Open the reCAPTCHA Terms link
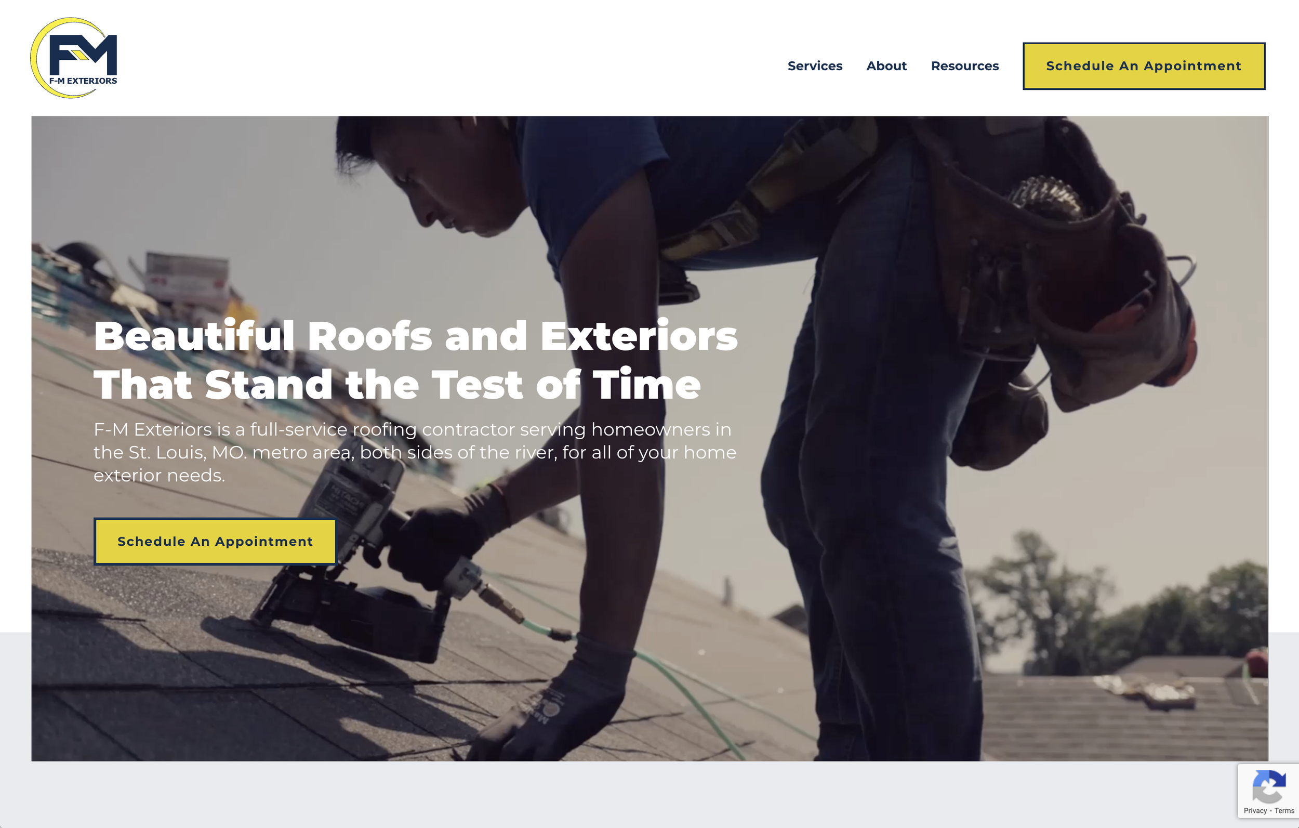1299x828 pixels. pos(1284,810)
